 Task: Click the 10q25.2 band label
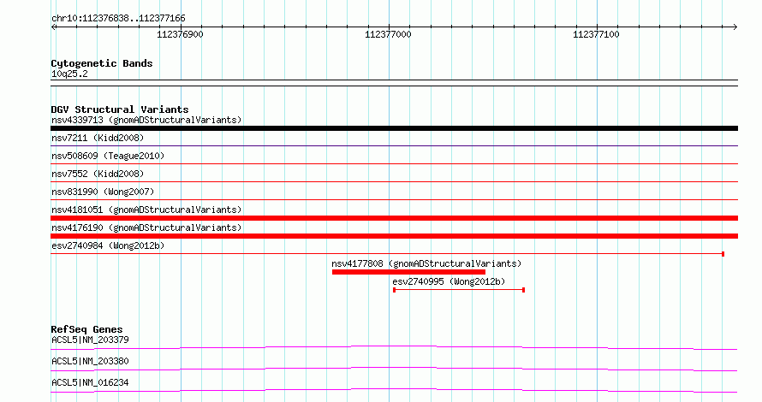[69, 74]
